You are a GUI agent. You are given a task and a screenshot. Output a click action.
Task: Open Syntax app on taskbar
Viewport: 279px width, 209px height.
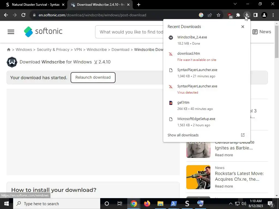pyautogui.click(x=187, y=204)
